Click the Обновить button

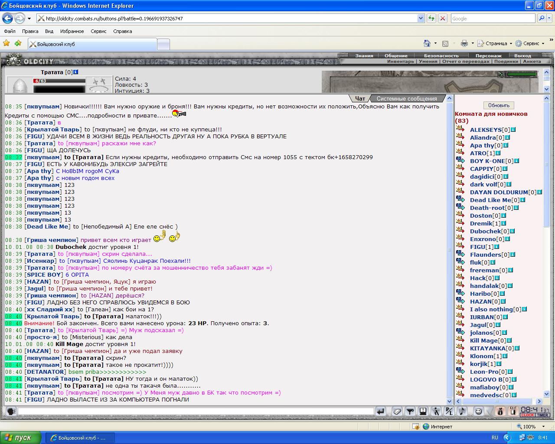click(x=499, y=105)
